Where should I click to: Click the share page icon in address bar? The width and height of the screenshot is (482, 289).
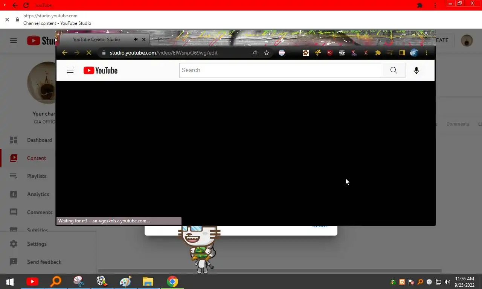[255, 53]
